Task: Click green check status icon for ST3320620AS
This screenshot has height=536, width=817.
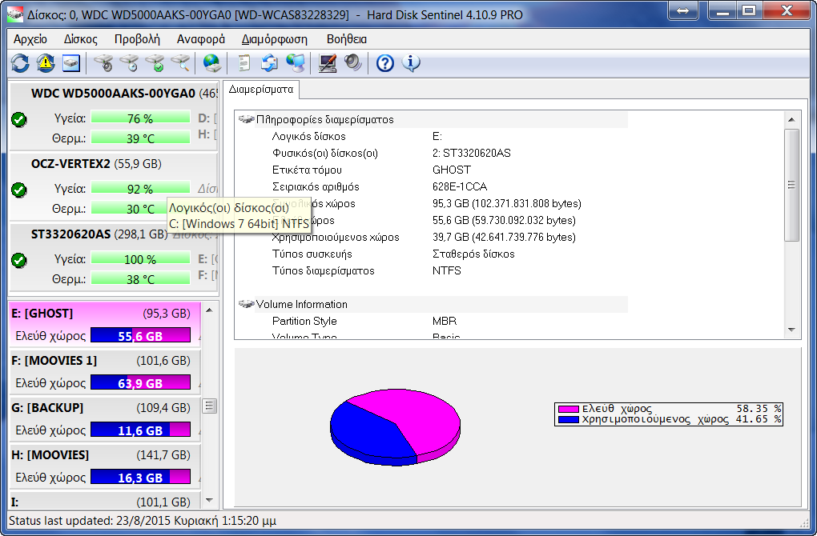Action: (19, 260)
